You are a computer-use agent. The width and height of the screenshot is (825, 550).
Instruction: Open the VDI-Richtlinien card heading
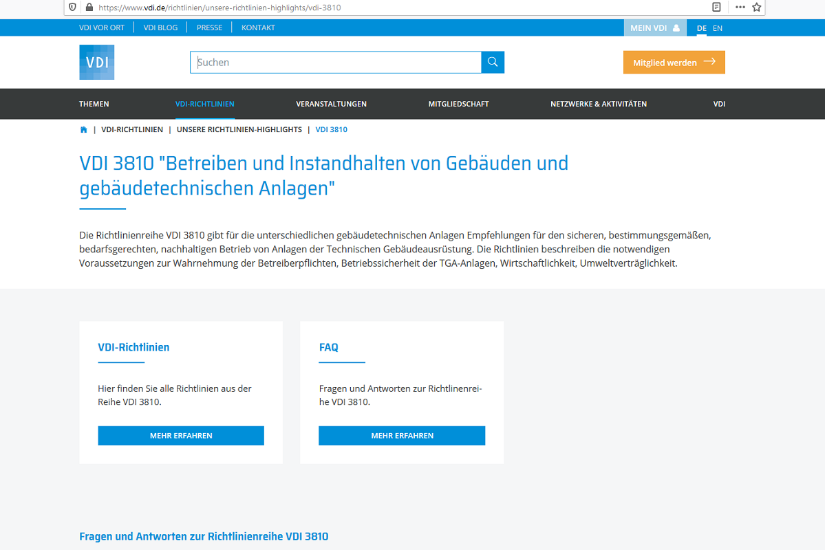coord(133,347)
